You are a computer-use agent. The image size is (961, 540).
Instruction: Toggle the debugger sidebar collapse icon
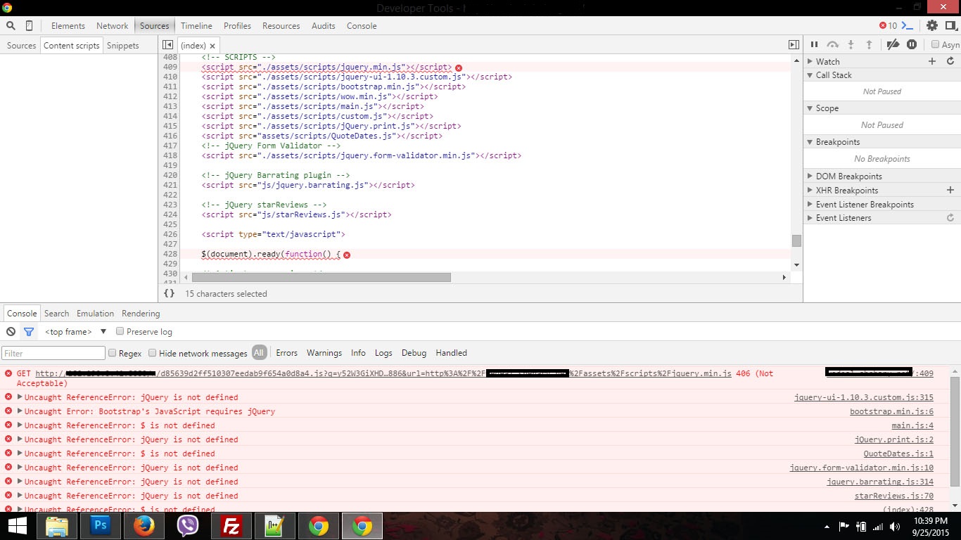[794, 45]
